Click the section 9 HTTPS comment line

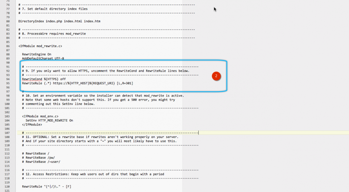[x=105, y=71]
